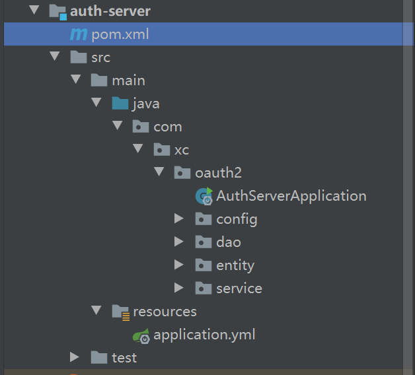Select the AuthServerApplication class label
Image resolution: width=415 pixels, height=375 pixels.
(x=291, y=196)
